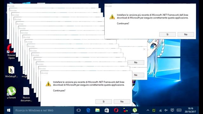This screenshot has height=114, width=203.
Task: Open the Browser Opera desktop shortcut
Action: [x=11, y=51]
